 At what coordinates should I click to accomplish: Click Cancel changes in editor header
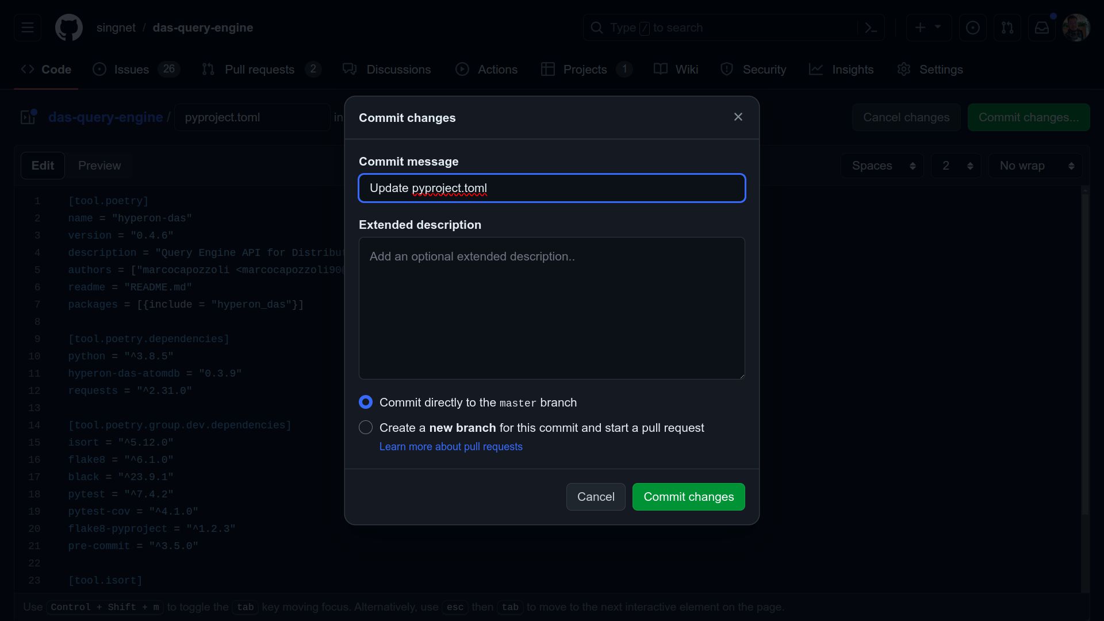coord(906,117)
